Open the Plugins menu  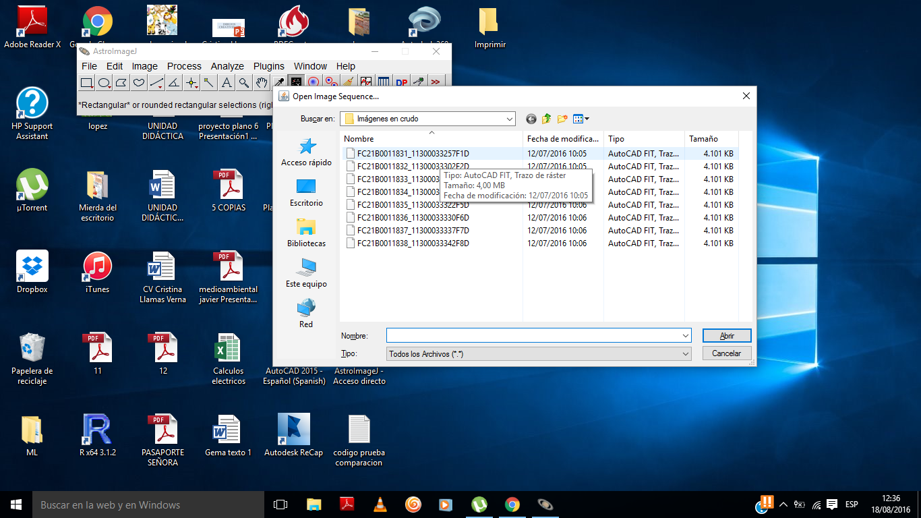(x=268, y=66)
